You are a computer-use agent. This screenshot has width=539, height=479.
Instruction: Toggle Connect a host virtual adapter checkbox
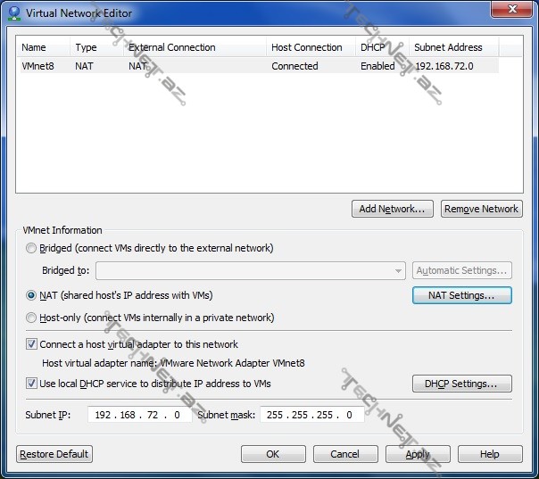(x=31, y=344)
